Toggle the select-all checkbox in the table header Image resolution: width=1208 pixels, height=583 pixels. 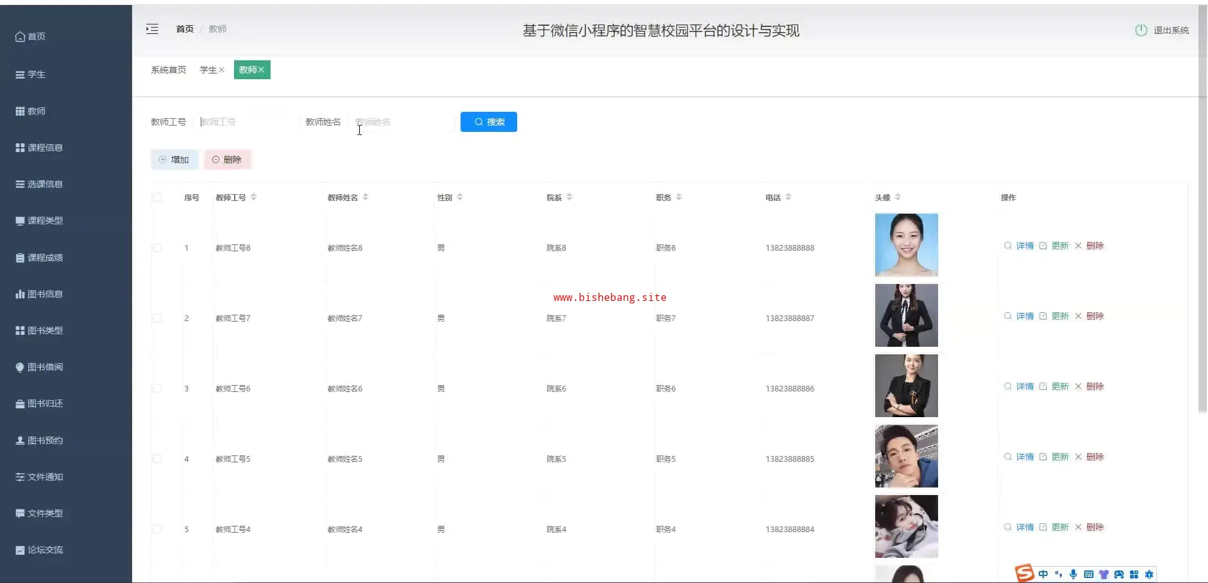pos(157,197)
